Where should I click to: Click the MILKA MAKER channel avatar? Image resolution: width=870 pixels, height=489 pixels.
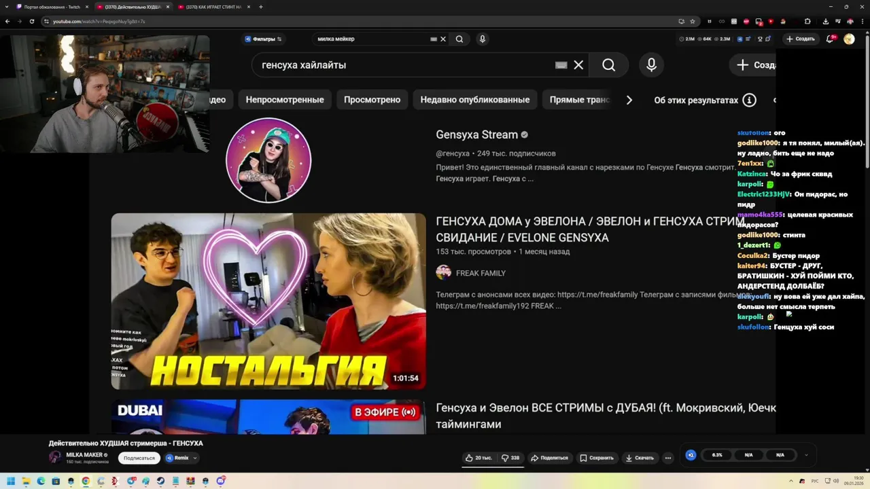(55, 457)
